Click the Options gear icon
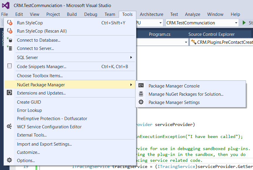The height and width of the screenshot is (170, 253). [x=9, y=161]
